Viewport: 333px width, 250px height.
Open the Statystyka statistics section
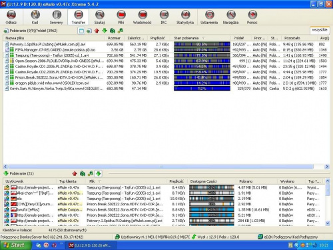coord(185,17)
